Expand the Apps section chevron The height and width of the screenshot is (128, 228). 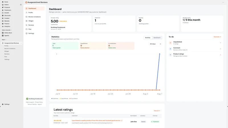[6, 40]
